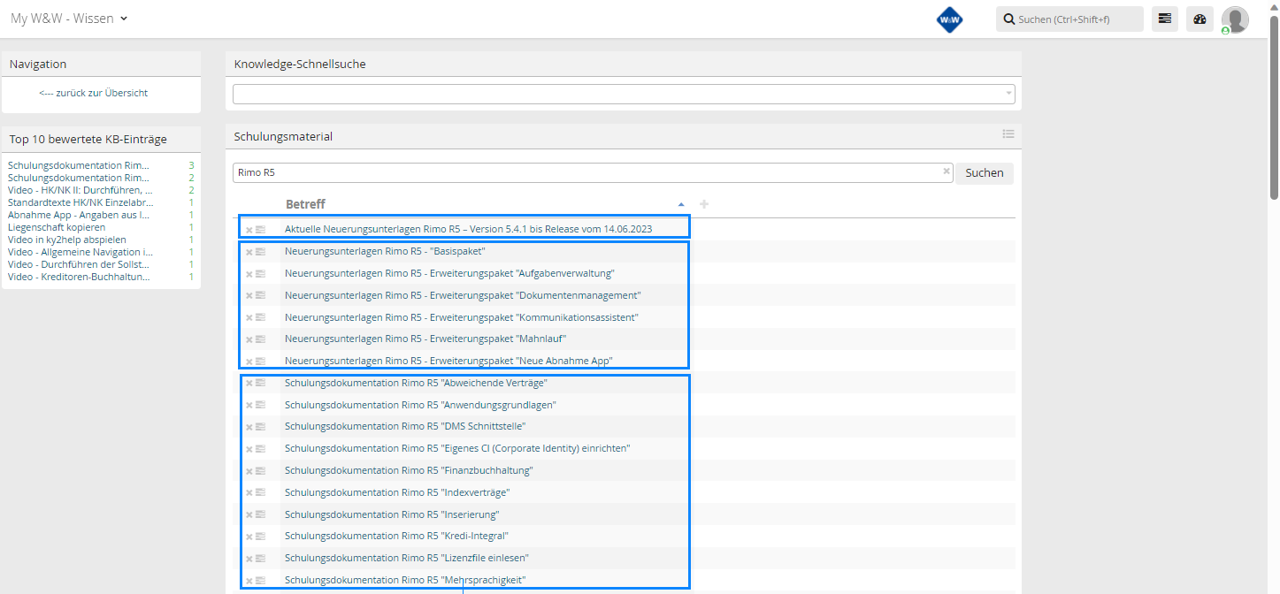
Task: Click the X icon for the "Basispaket" row
Action: tap(249, 252)
